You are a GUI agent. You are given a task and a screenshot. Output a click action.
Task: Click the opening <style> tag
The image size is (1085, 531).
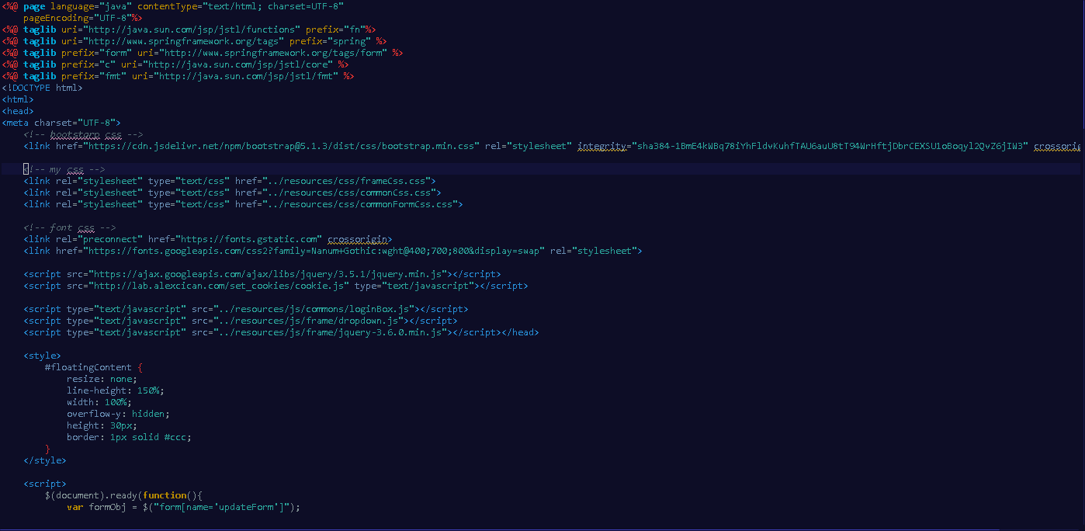pos(43,356)
